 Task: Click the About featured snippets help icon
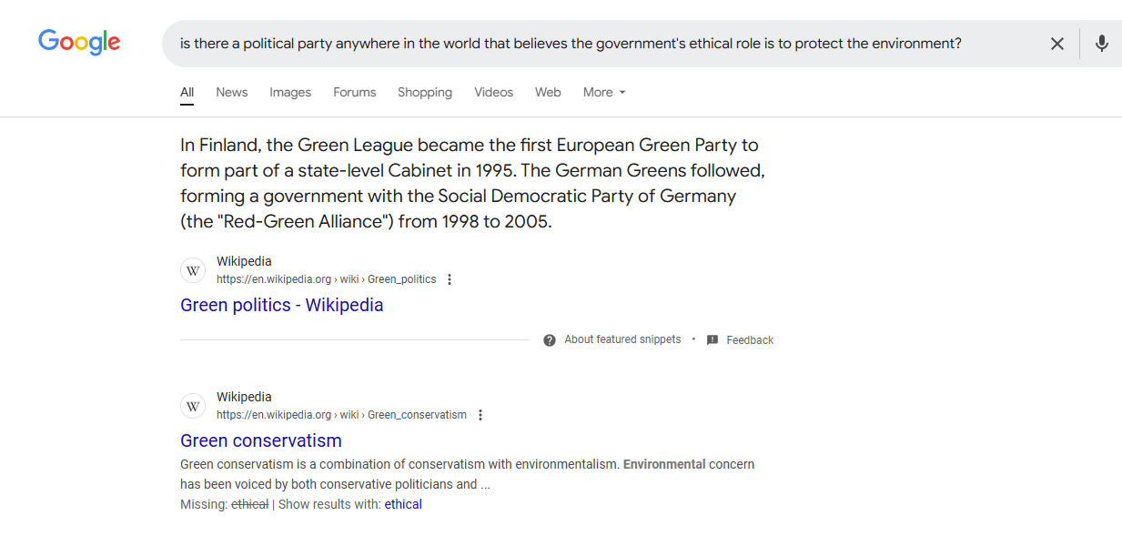[550, 340]
